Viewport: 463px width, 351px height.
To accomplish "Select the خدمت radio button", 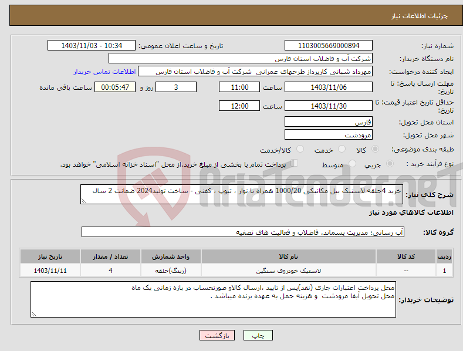I will pos(342,149).
